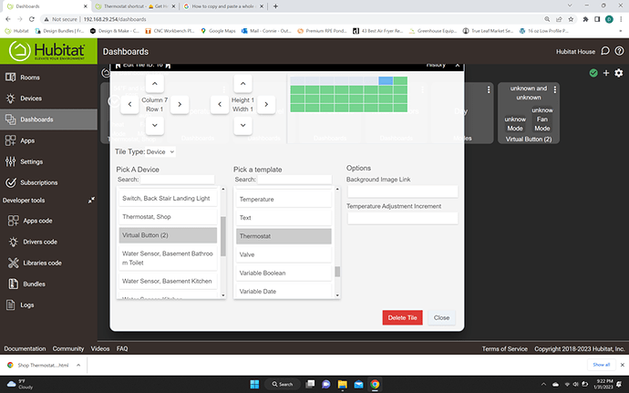
Task: Click the template Search field
Action: [294, 180]
